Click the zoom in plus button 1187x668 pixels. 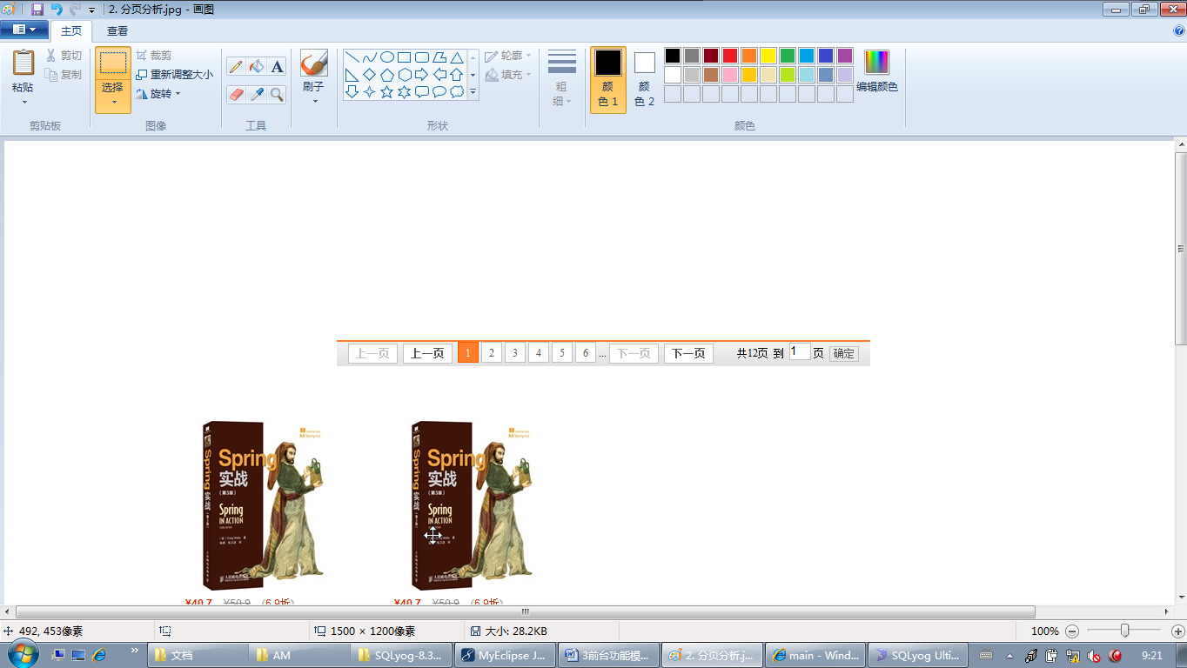(x=1178, y=631)
